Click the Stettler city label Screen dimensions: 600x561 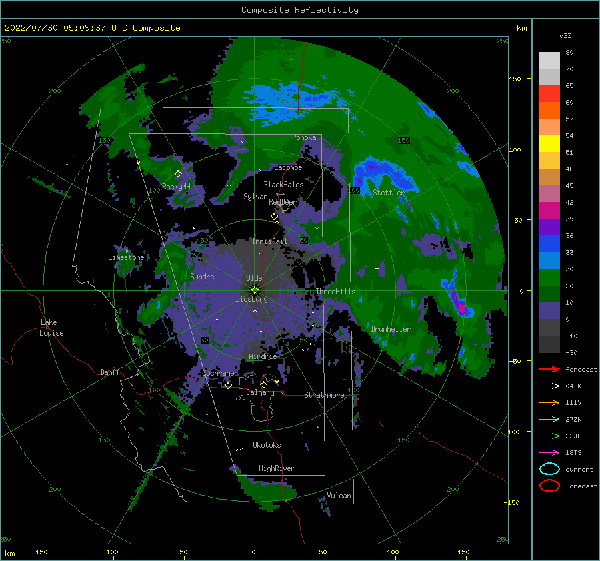(389, 193)
